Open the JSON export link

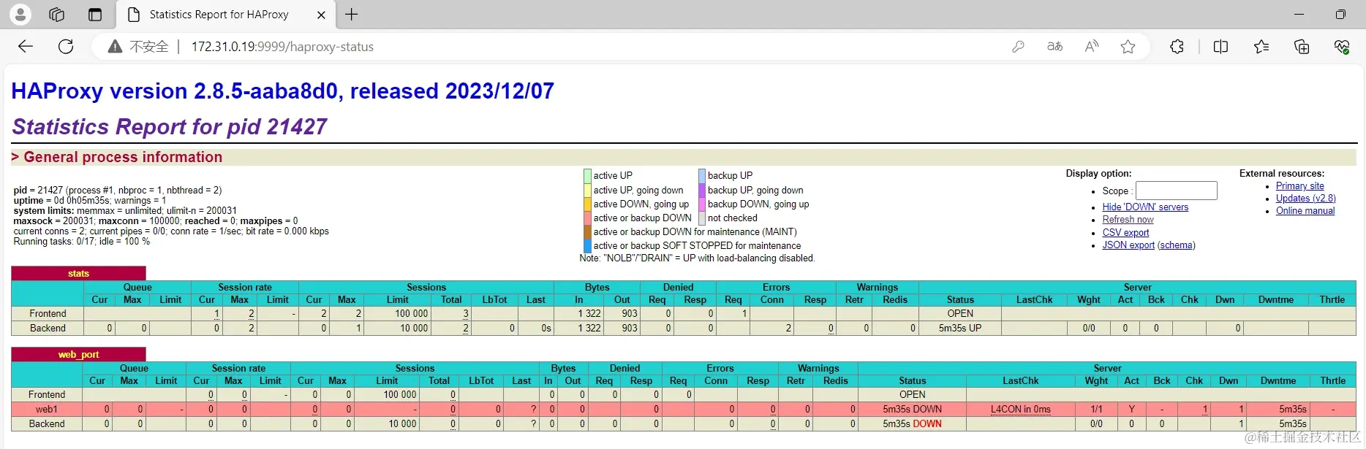click(x=1128, y=245)
